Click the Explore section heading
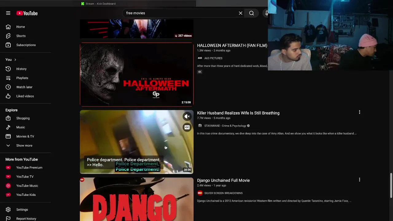This screenshot has width=393, height=221. point(11,110)
